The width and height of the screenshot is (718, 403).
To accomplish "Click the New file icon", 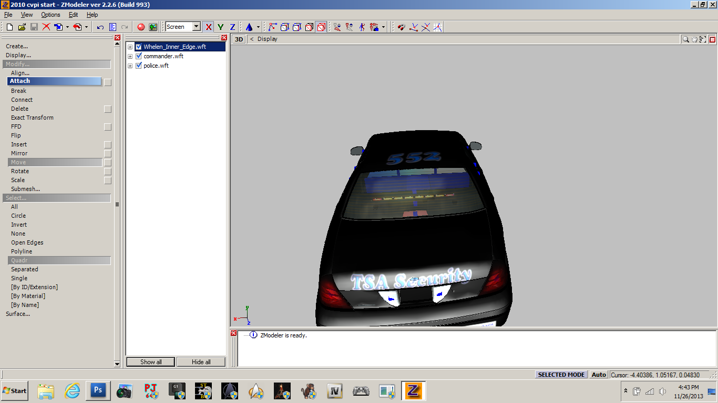I will point(9,27).
